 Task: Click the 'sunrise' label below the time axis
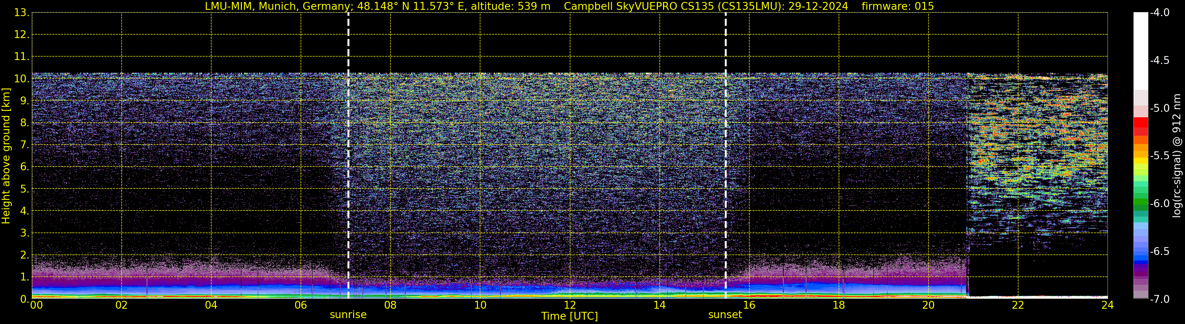coord(348,315)
